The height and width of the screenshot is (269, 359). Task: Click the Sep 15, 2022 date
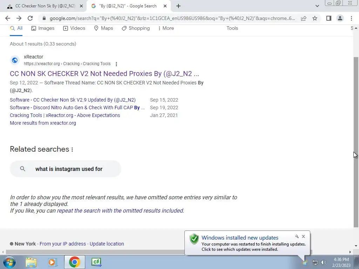click(x=164, y=100)
